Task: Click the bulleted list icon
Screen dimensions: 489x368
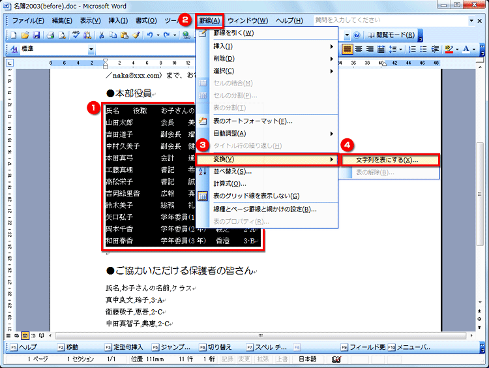Action: (423, 49)
